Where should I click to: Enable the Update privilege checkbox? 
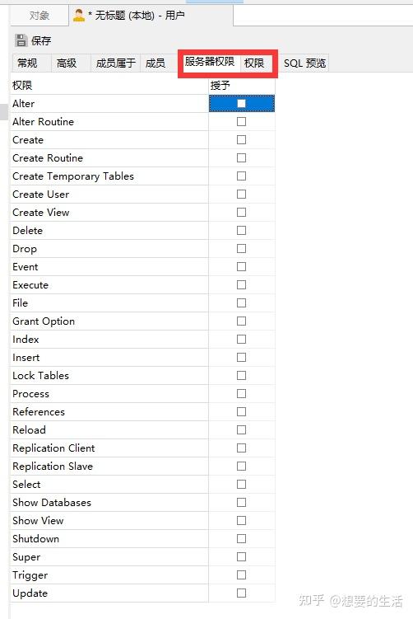pyautogui.click(x=241, y=593)
